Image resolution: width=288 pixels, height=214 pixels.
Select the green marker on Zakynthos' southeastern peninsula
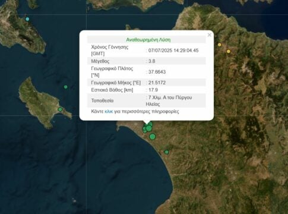[x=60, y=109]
